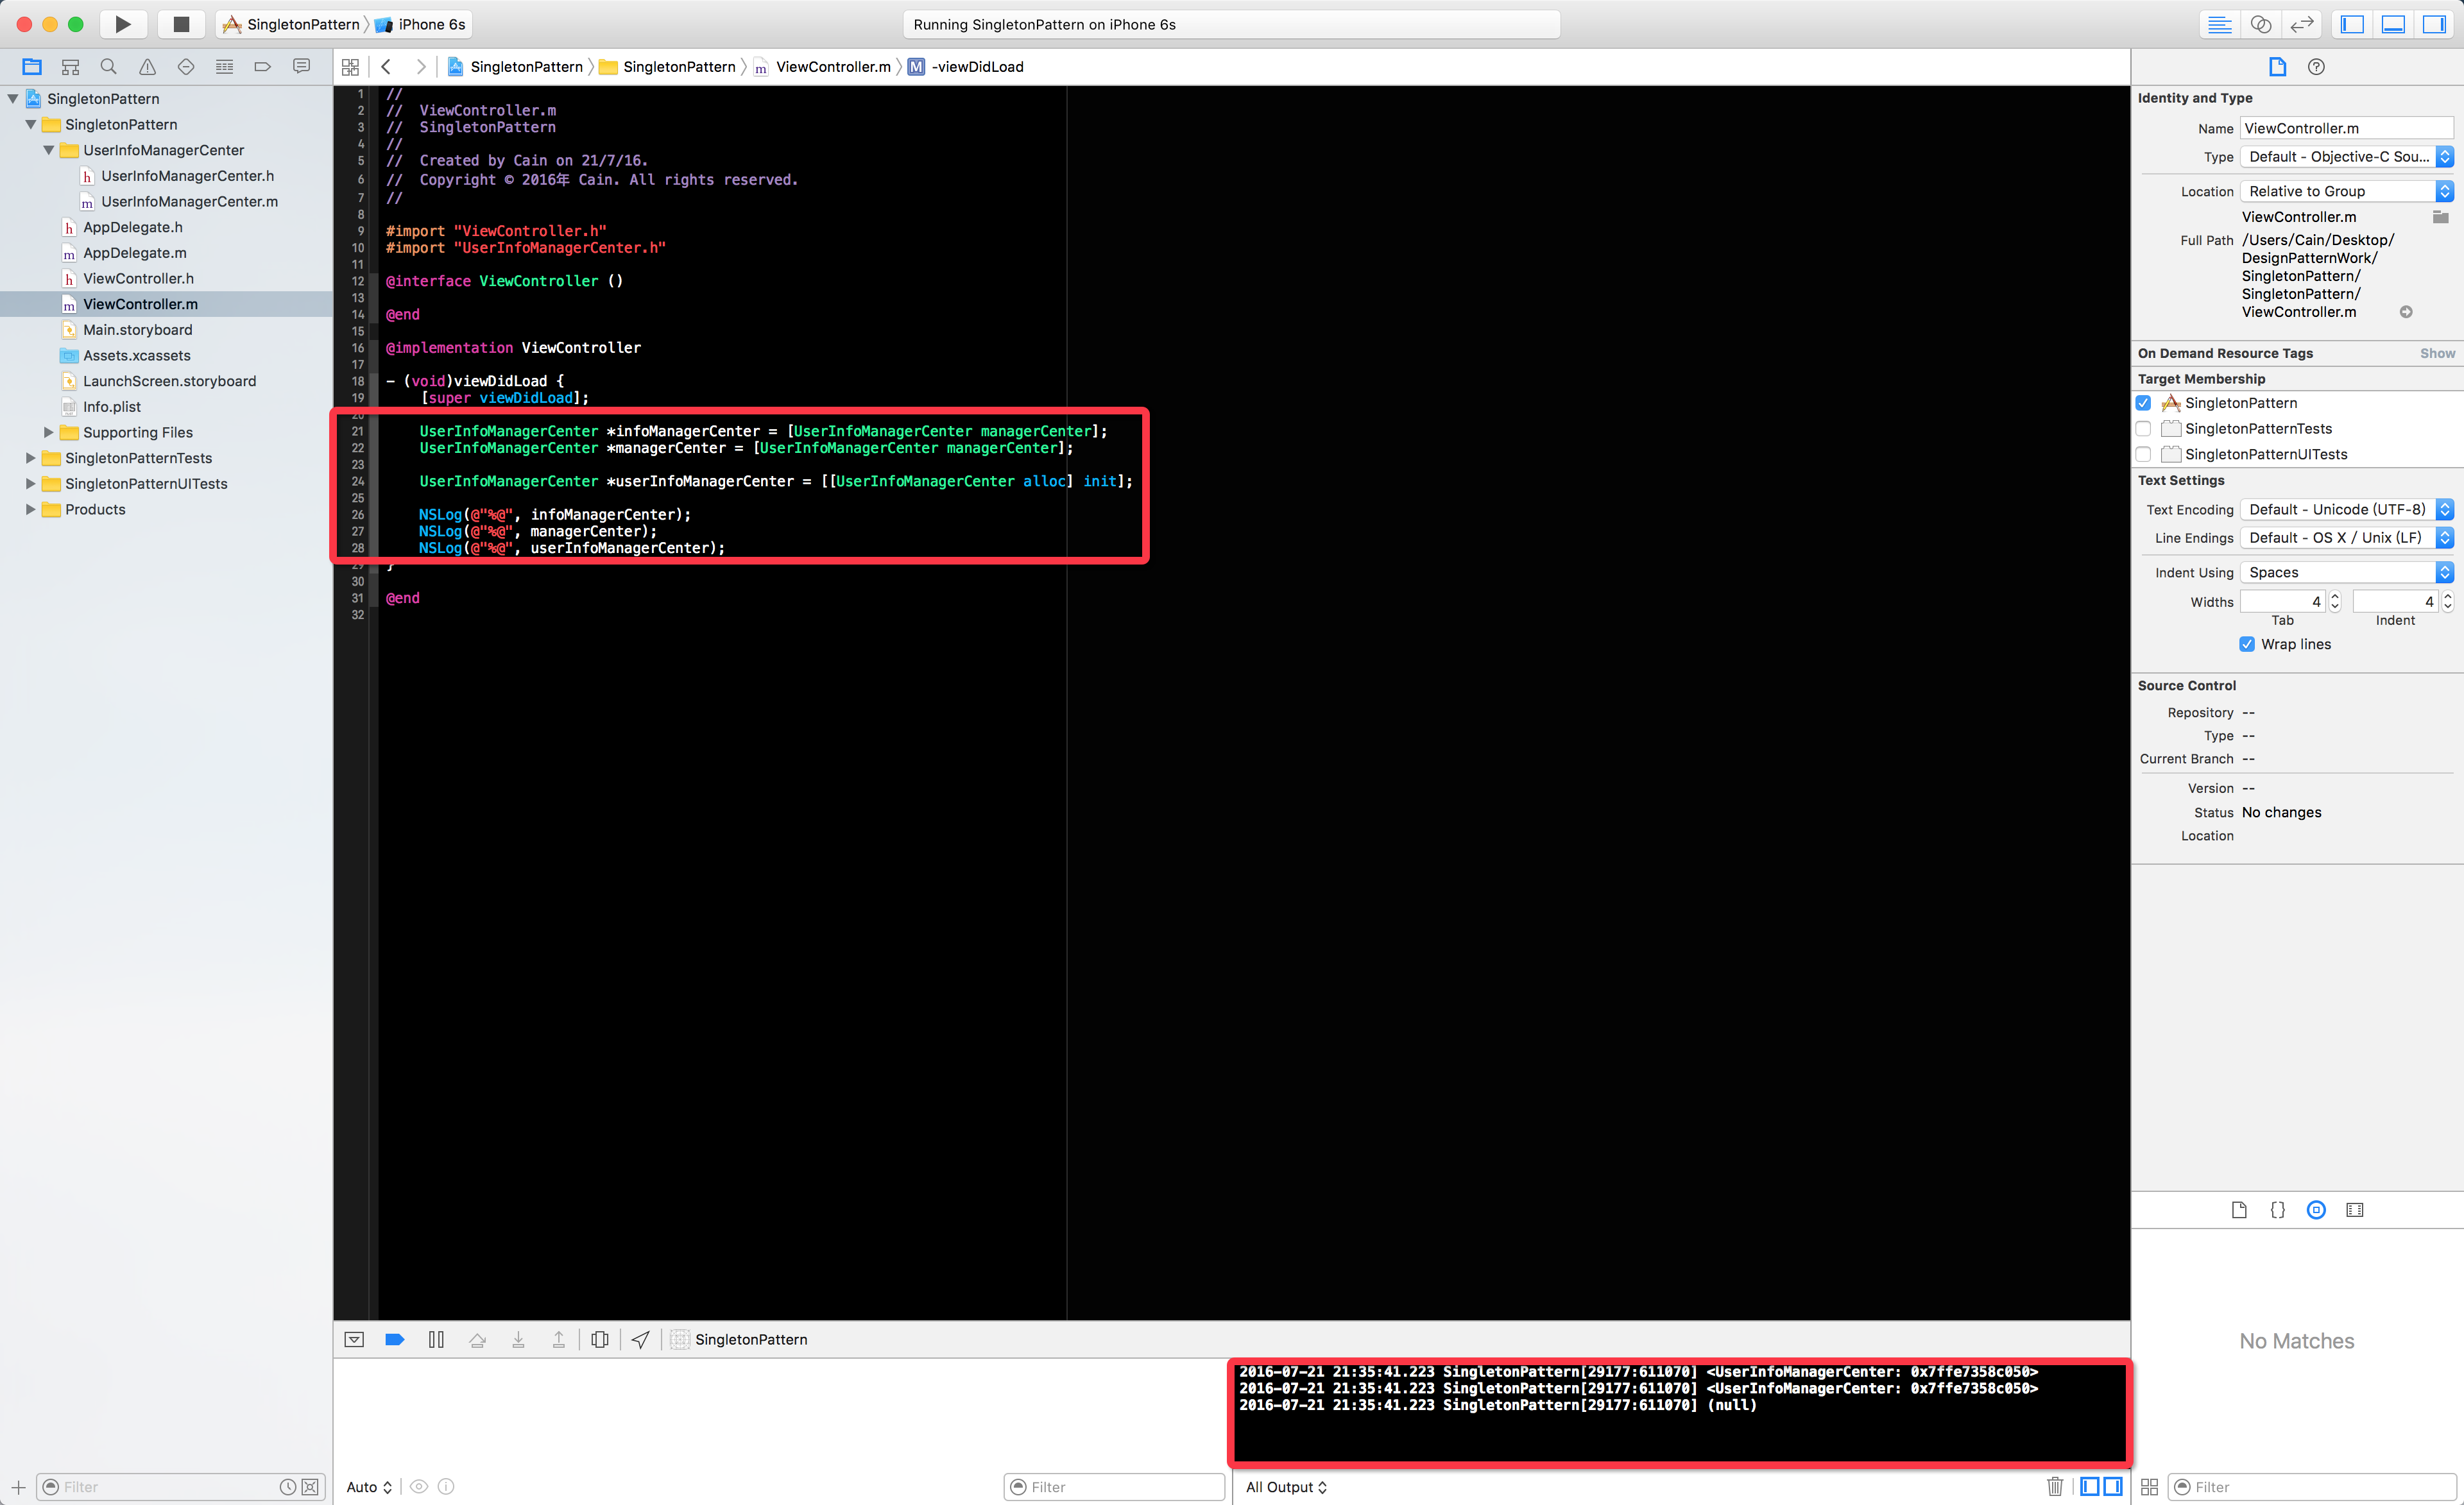This screenshot has width=2464, height=1505.
Task: Expand the Products group
Action: pyautogui.click(x=30, y=509)
